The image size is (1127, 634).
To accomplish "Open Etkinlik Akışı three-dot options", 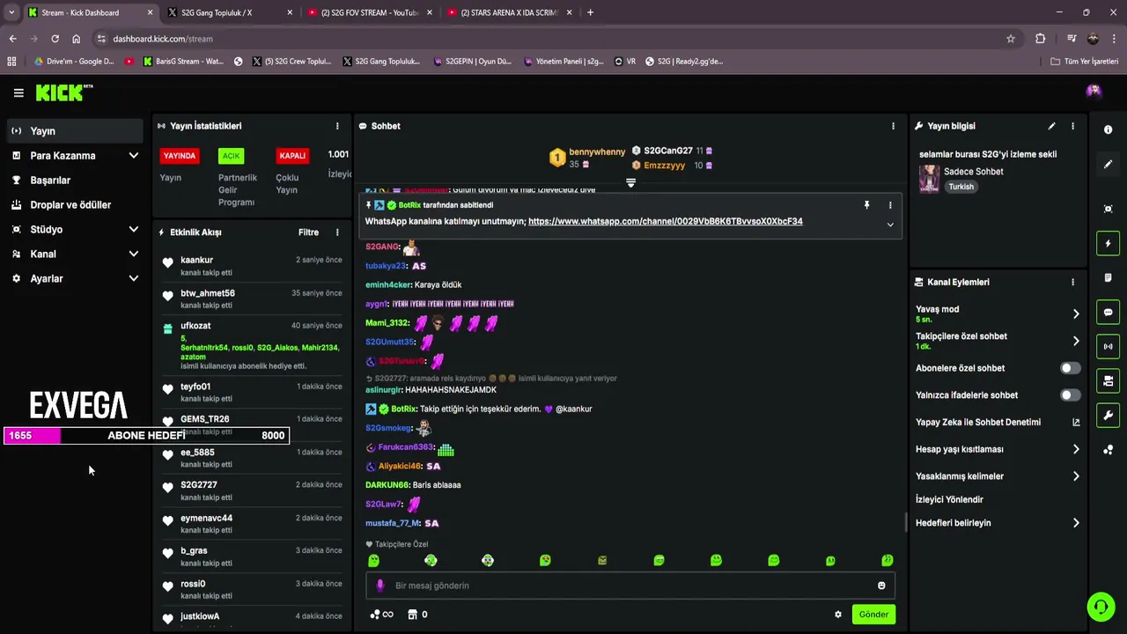I will [337, 232].
